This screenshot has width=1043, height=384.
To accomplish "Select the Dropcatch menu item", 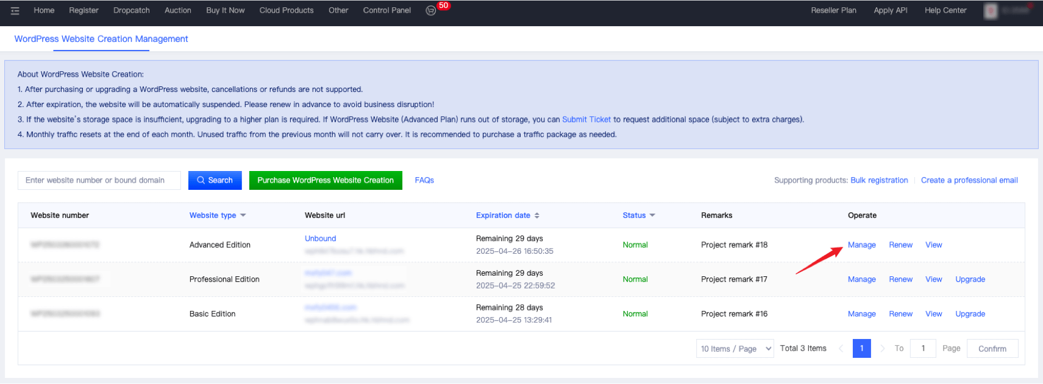I will (131, 10).
